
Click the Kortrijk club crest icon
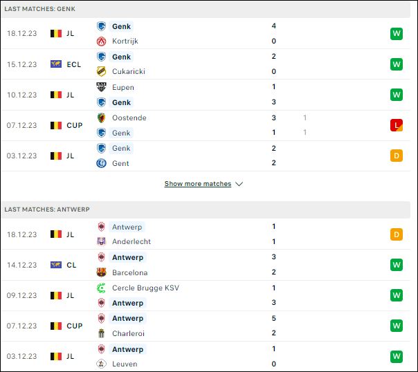coord(101,41)
